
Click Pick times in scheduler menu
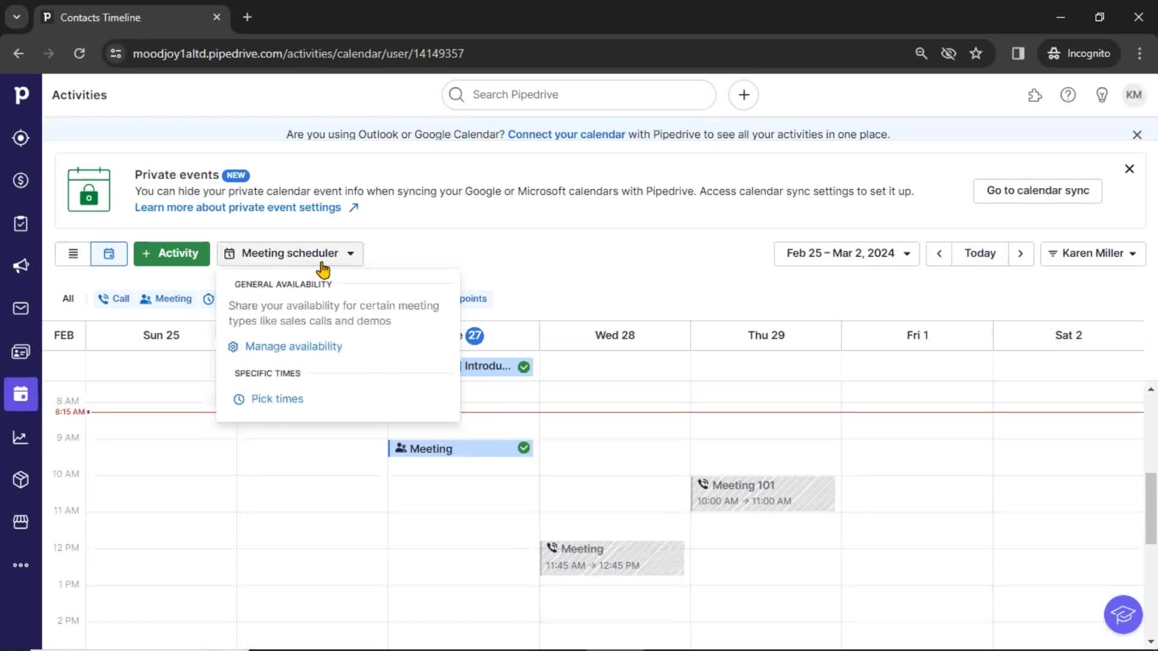click(x=268, y=399)
